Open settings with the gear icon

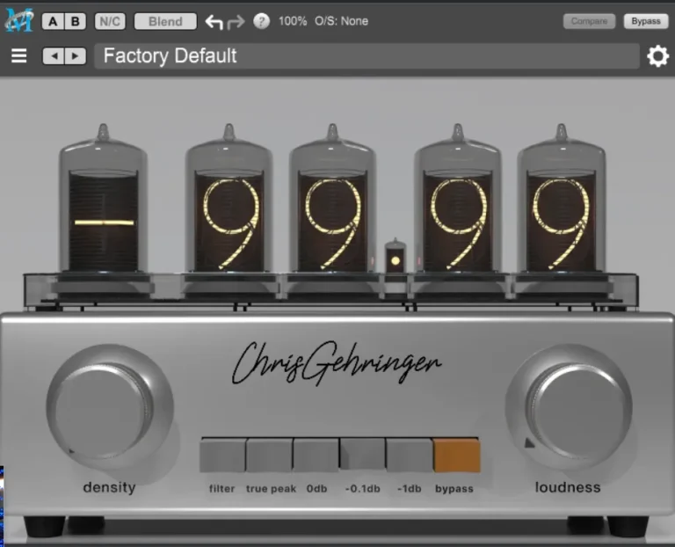coord(657,56)
